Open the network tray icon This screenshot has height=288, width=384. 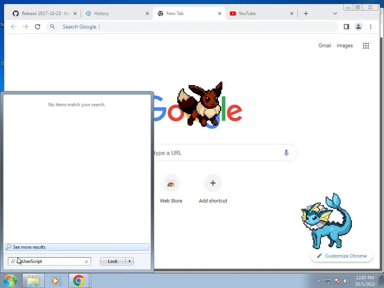tap(328, 281)
